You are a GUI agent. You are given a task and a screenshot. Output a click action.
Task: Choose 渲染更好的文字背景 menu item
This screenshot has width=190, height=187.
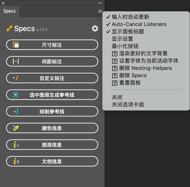[146, 53]
